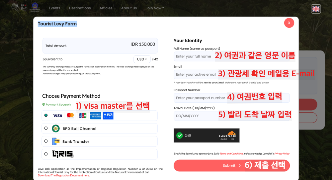
Task: Expand the Join Now menu
Action: [x=155, y=8]
